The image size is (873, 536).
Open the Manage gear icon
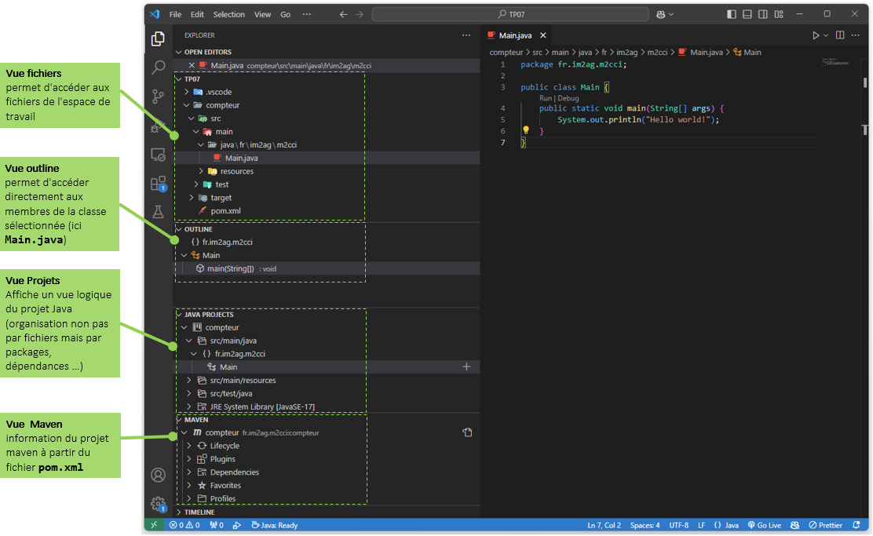click(x=158, y=504)
